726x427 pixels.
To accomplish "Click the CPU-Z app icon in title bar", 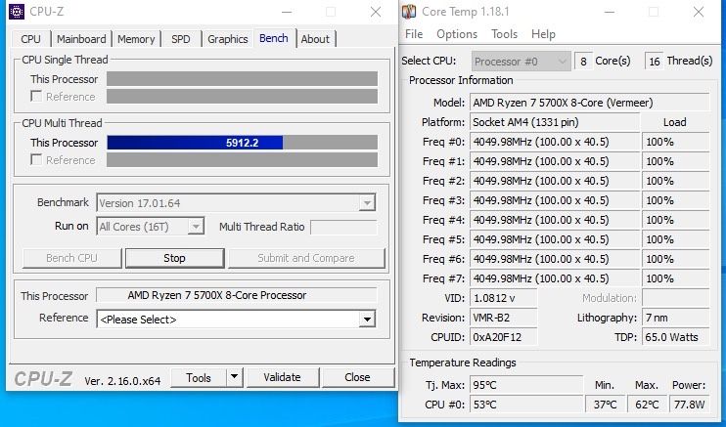I will pyautogui.click(x=17, y=12).
